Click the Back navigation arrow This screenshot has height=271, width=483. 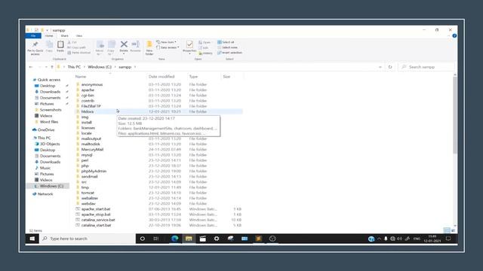(31, 67)
